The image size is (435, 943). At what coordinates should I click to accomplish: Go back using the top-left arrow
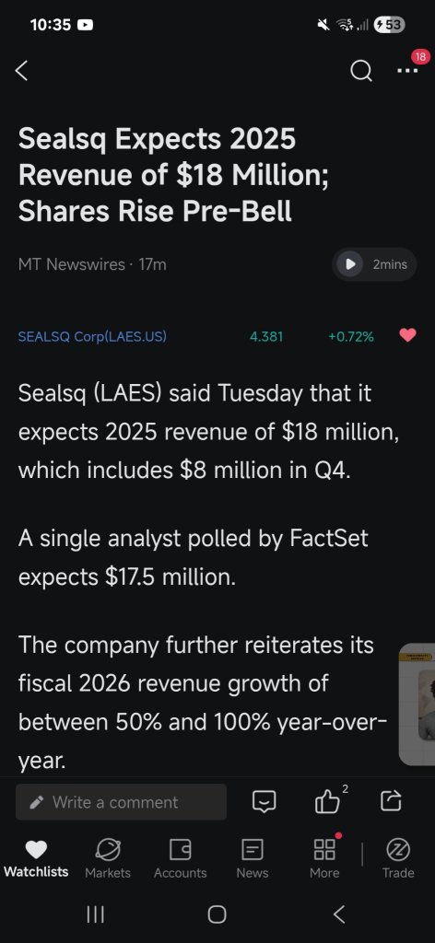[x=21, y=71]
